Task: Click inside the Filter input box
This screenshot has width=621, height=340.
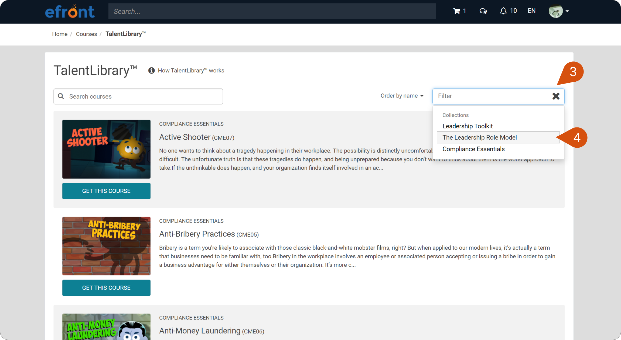Action: pyautogui.click(x=472, y=96)
